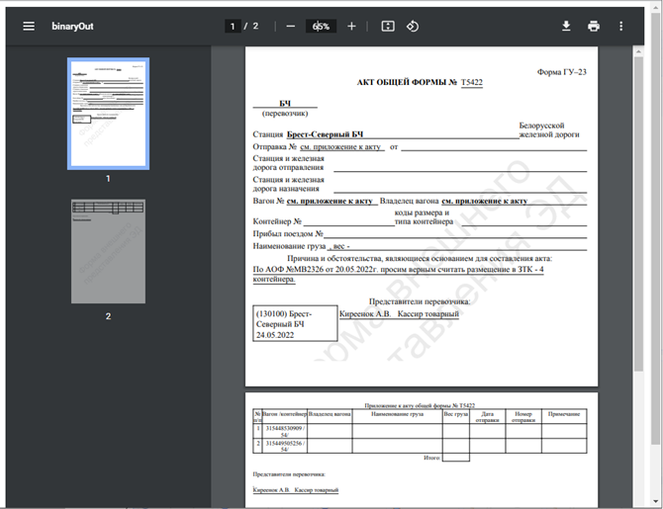Click the stamp date 24.05.2022

[275, 335]
